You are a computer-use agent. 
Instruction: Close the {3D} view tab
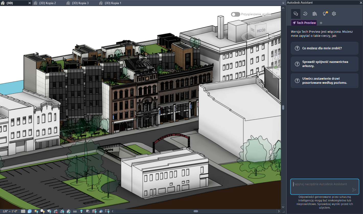(x=29, y=3)
